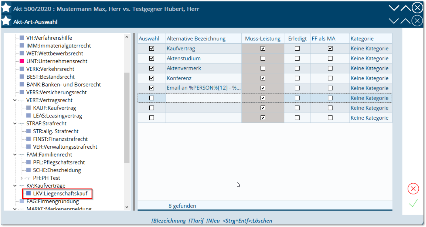The height and width of the screenshot is (227, 426).
Task: Collapse the FAM:Familienrecht tree node
Action: 15,155
